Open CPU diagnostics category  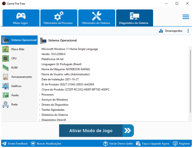19,58
